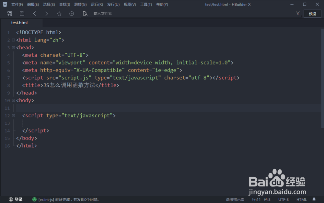Click the new file toolbar icon
This screenshot has width=324, height=203.
tap(9, 14)
